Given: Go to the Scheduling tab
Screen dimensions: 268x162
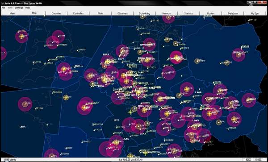Looking at the screenshot, I should pyautogui.click(x=144, y=13).
